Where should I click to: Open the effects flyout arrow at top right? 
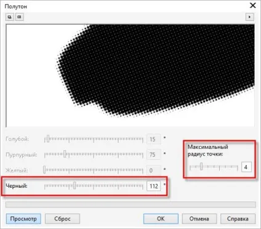coord(250,17)
